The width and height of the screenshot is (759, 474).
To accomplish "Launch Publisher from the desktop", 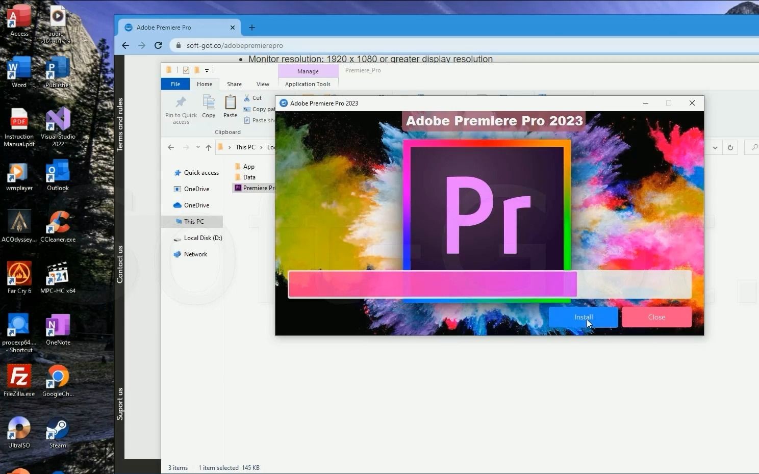I will tap(58, 72).
